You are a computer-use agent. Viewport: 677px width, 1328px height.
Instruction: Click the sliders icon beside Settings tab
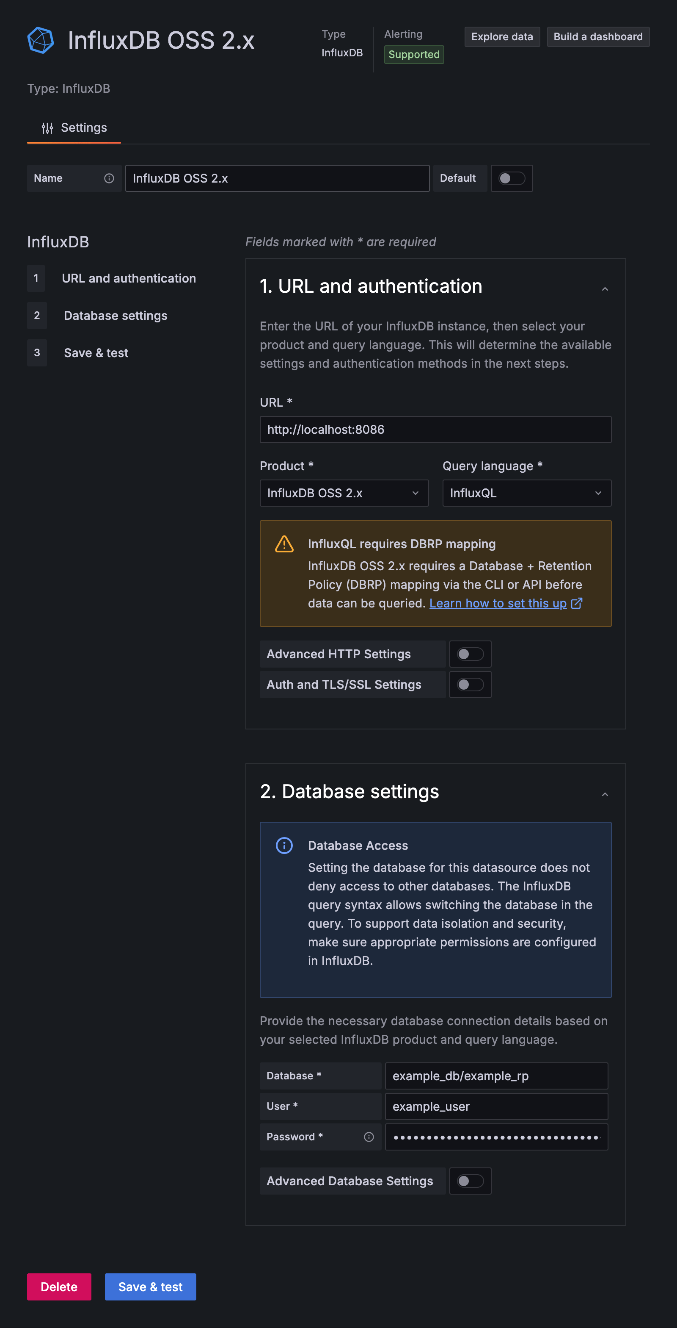47,128
